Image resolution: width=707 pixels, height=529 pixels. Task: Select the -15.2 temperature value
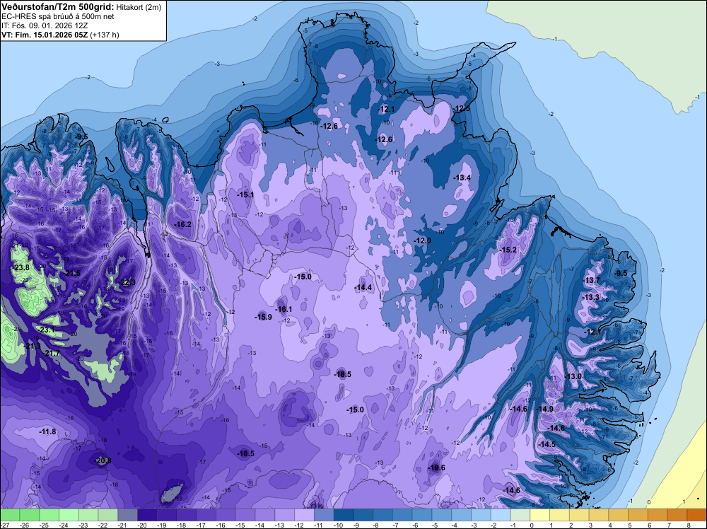click(x=508, y=250)
